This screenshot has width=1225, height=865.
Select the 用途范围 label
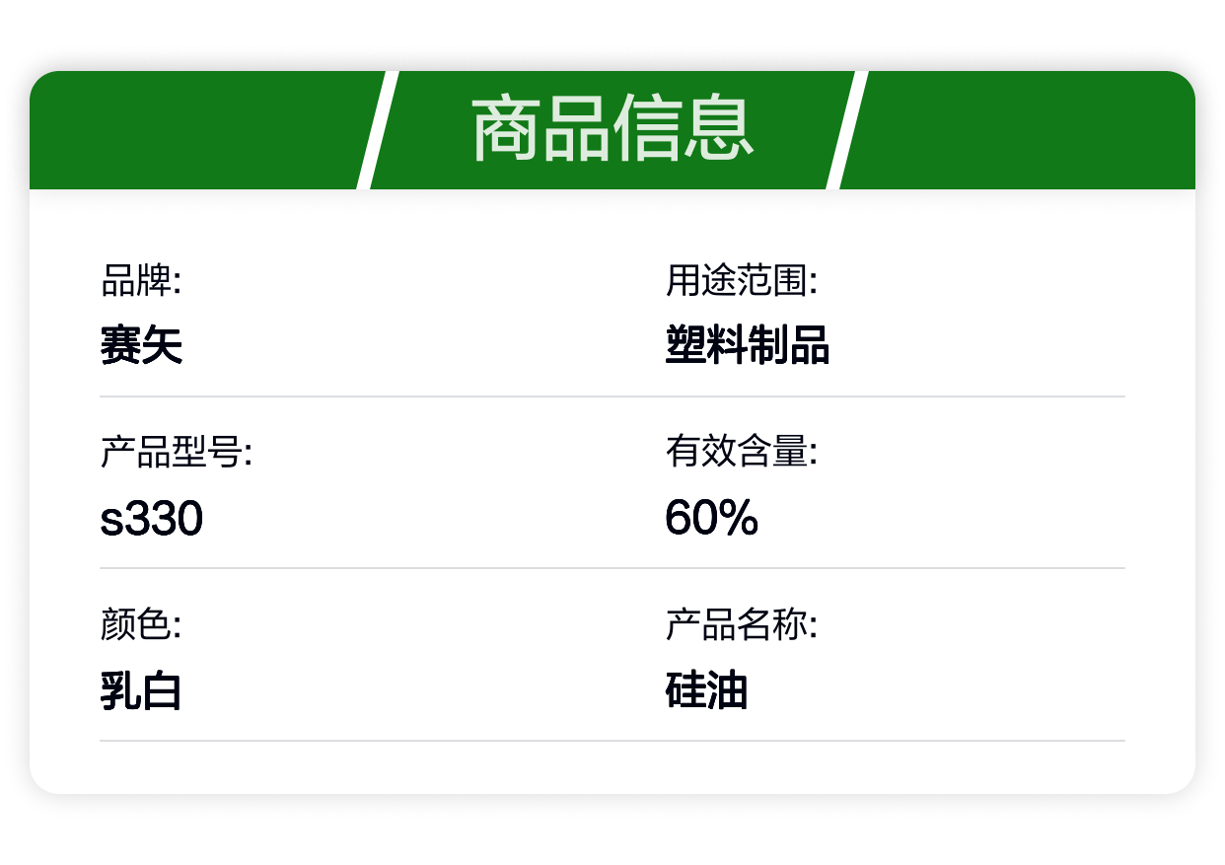[x=742, y=282]
